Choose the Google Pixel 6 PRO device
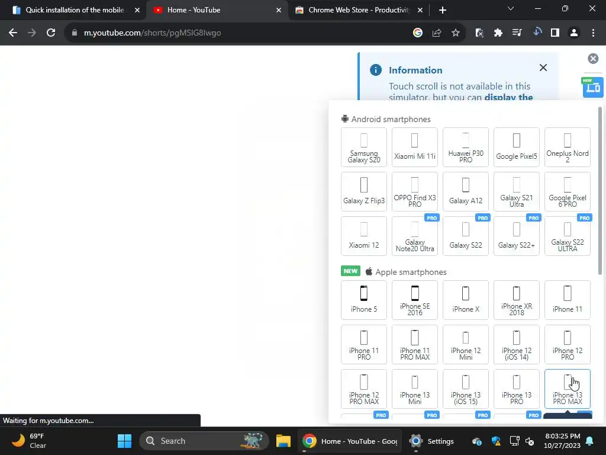This screenshot has width=606, height=455. (568, 191)
